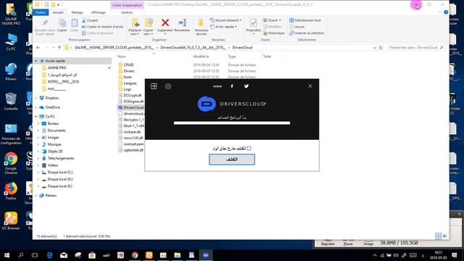
Task: Expand OneDrive tree node
Action: coord(36,107)
